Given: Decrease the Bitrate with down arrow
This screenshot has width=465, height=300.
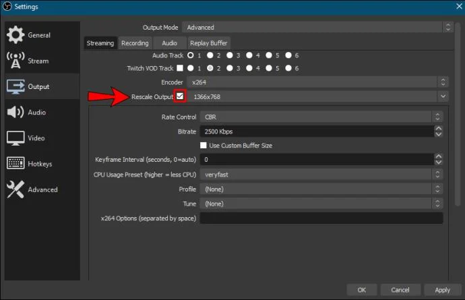Looking at the screenshot, I should (438, 134).
